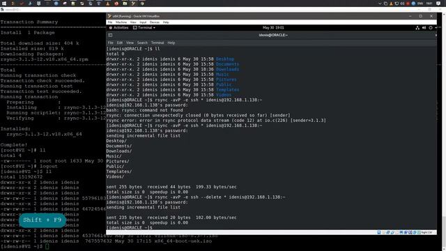The height and width of the screenshot is (251, 446).
Task: Open the guest terminal Help menu
Action: click(x=171, y=43)
